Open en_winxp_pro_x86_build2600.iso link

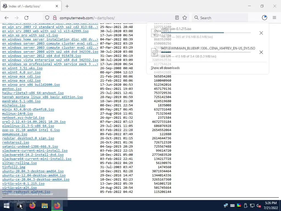[x=31, y=85]
